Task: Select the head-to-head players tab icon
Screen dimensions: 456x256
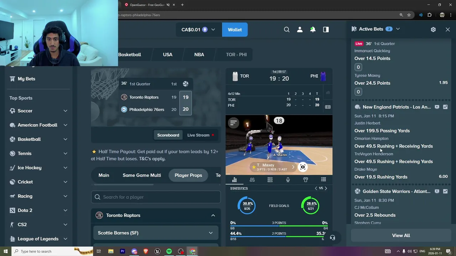Action: click(x=252, y=180)
